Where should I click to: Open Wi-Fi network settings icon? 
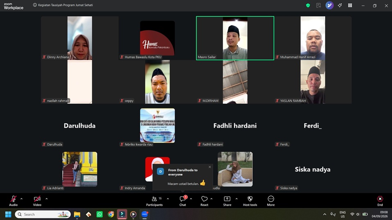click(x=352, y=214)
